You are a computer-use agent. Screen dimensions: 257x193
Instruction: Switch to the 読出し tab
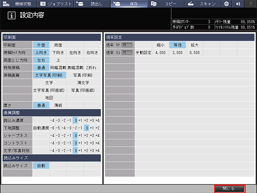pos(92,3)
